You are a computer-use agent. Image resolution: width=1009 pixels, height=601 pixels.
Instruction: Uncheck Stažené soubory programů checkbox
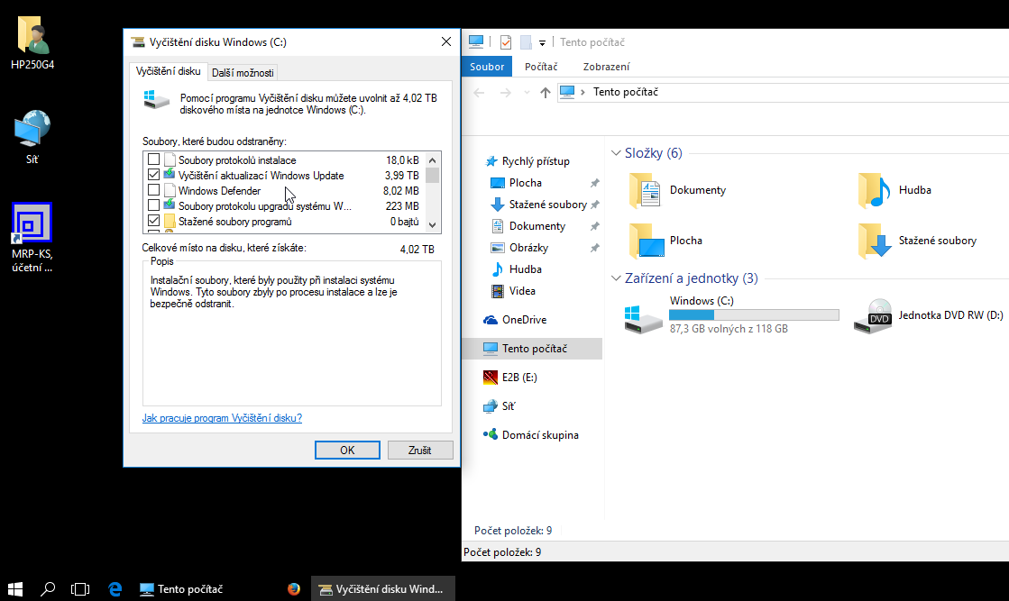pyautogui.click(x=154, y=221)
